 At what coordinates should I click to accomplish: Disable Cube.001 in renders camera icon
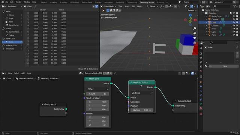[x=237, y=25]
